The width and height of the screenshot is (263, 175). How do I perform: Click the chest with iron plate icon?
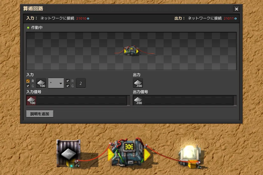(68, 153)
